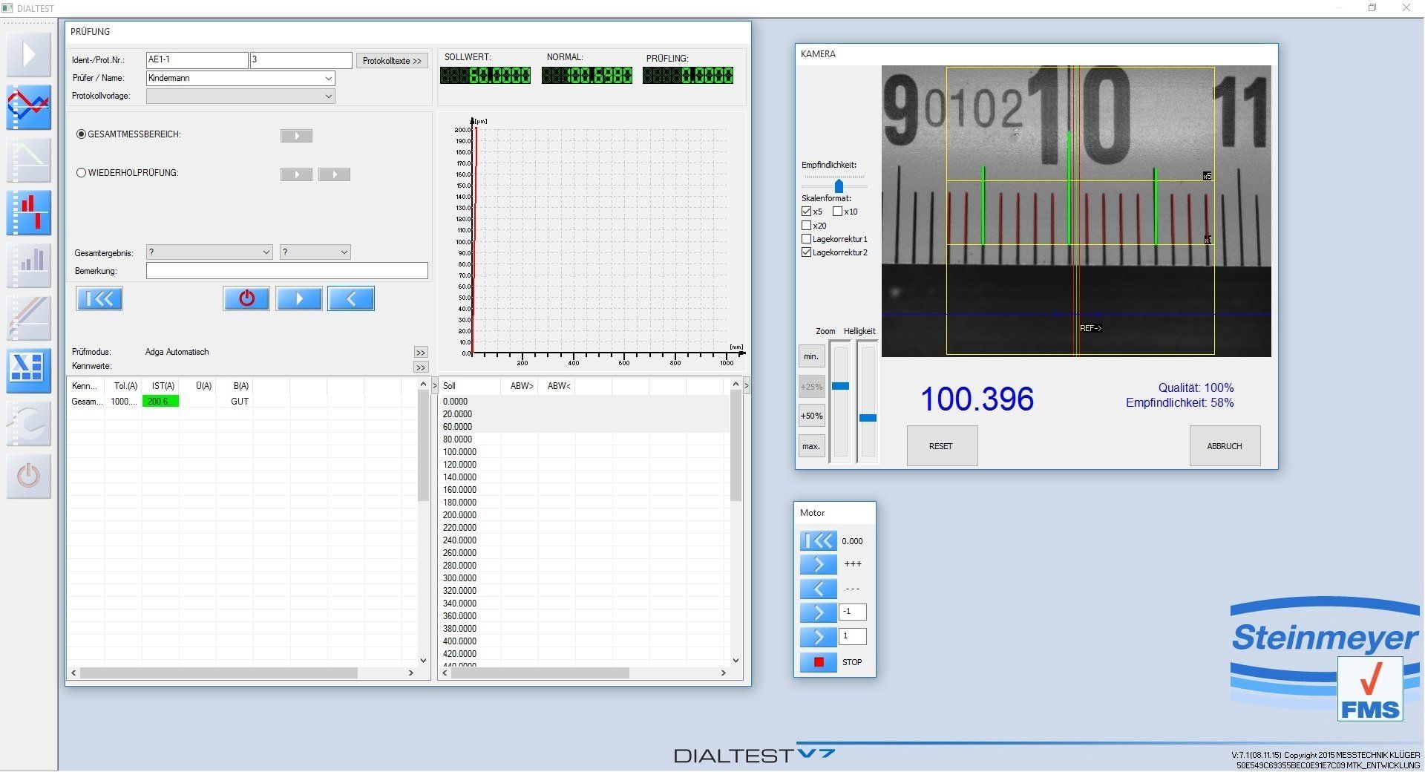The image size is (1425, 772).
Task: Click the red-blue bar deviation chart icon
Action: point(28,213)
